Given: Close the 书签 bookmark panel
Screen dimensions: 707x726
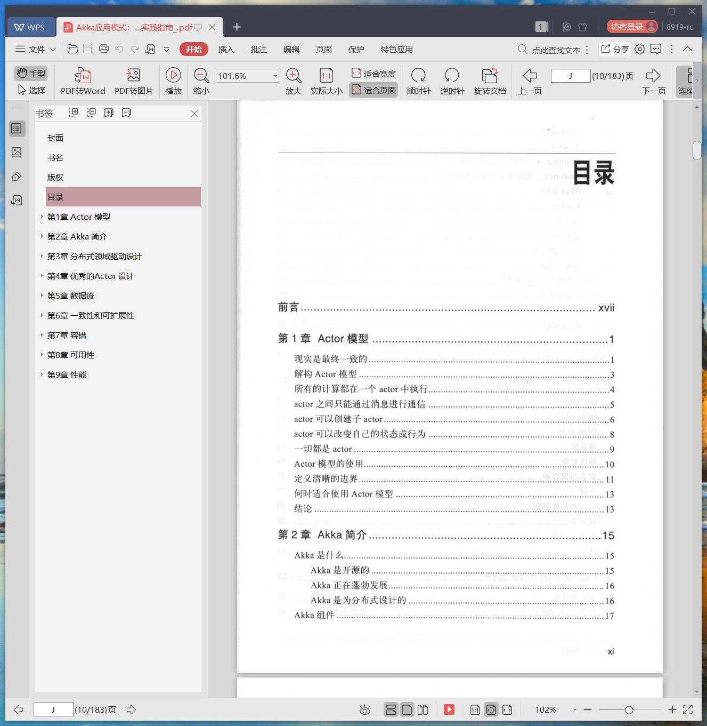Looking at the screenshot, I should [x=194, y=114].
